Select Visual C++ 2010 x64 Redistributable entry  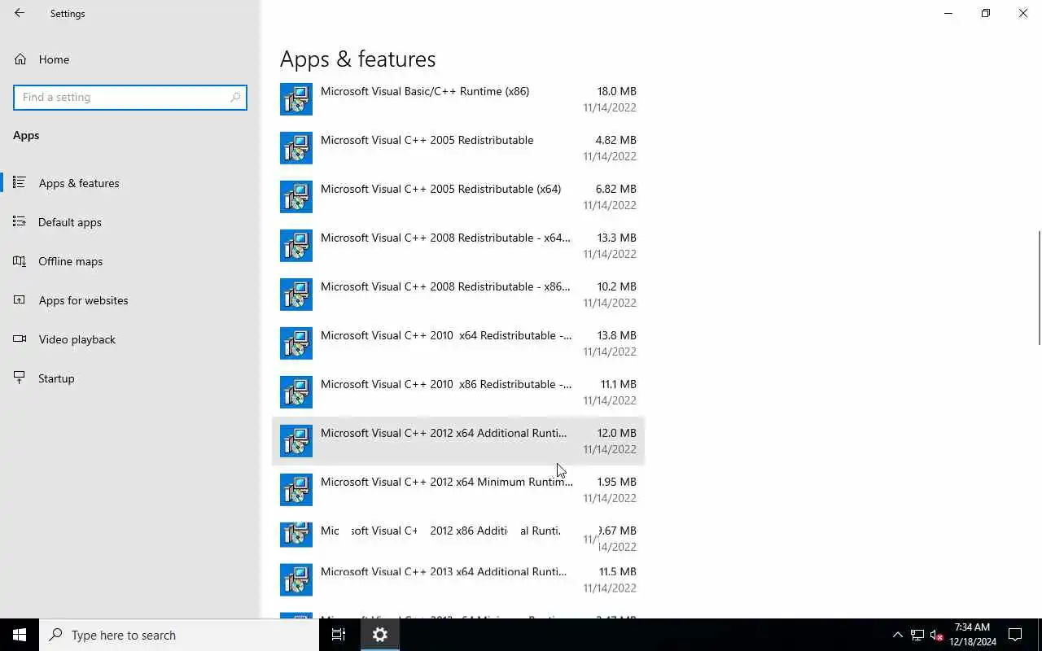pyautogui.click(x=458, y=343)
